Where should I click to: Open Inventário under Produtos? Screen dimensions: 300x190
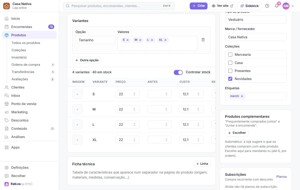[19, 57]
